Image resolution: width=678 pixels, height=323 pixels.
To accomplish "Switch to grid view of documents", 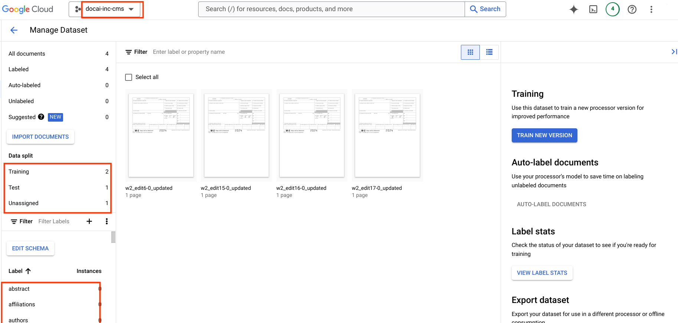I will [x=470, y=52].
